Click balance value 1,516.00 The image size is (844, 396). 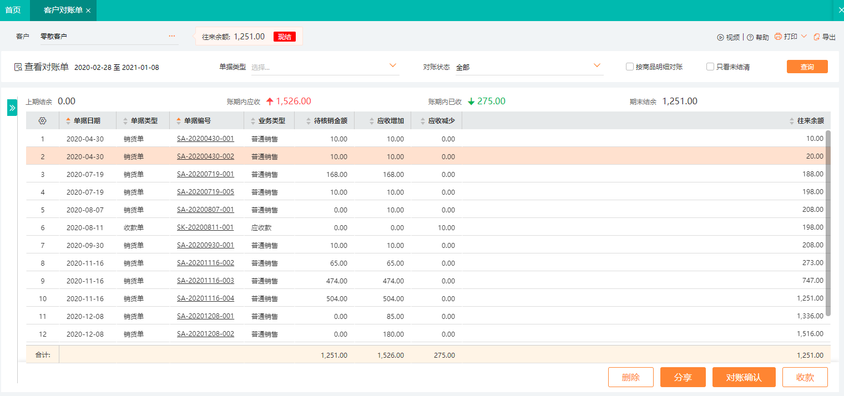tap(810, 334)
